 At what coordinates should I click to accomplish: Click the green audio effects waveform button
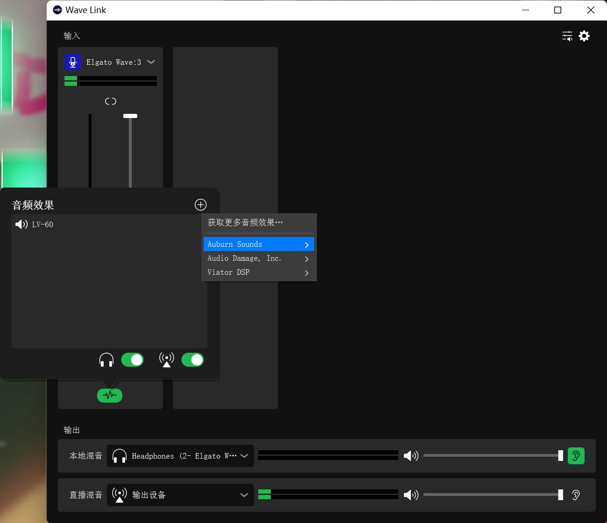tap(110, 396)
